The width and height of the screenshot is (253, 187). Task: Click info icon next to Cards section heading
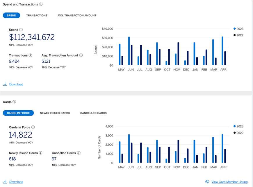pos(14,102)
